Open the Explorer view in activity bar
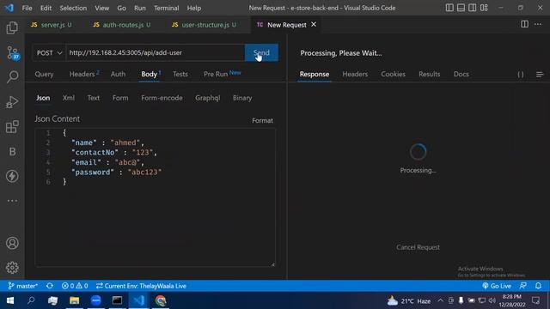Image resolution: width=550 pixels, height=309 pixels. (x=12, y=27)
